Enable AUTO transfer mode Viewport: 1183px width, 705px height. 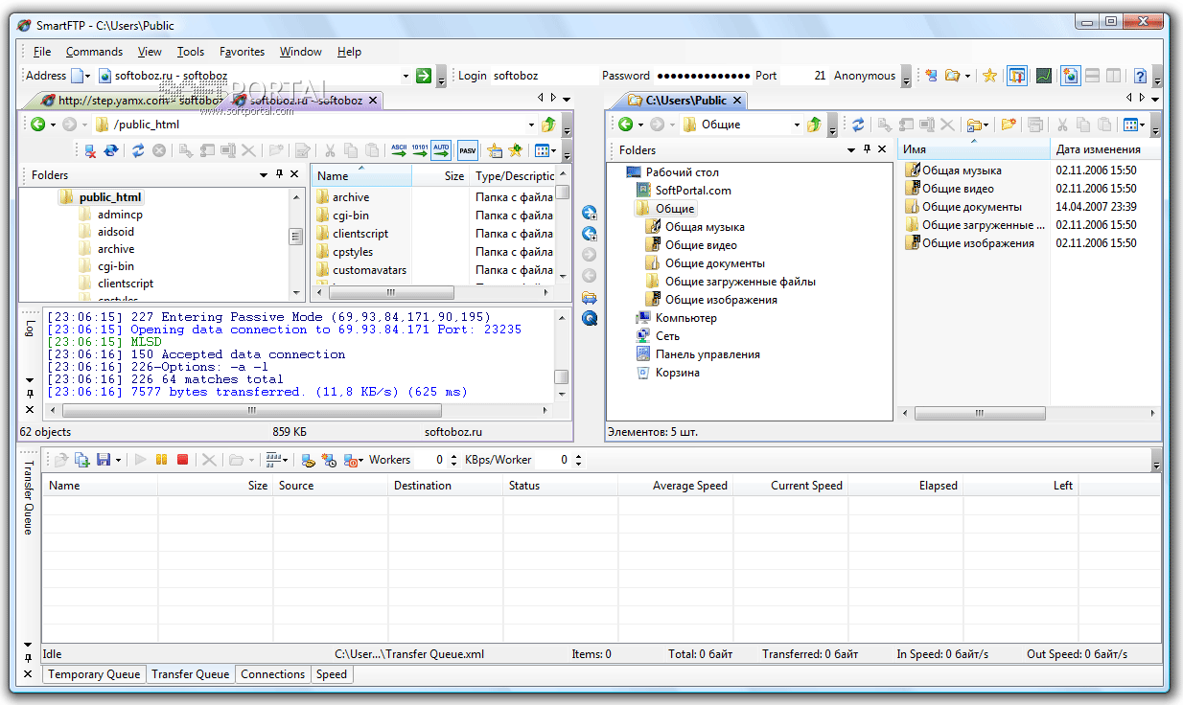(x=441, y=150)
